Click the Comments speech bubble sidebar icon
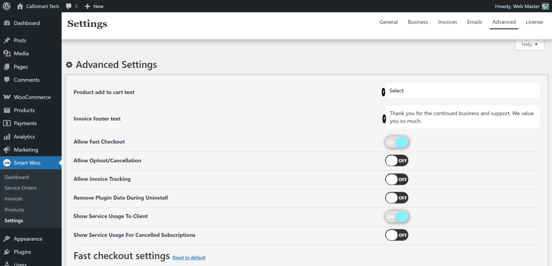552x266 pixels. 6,80
